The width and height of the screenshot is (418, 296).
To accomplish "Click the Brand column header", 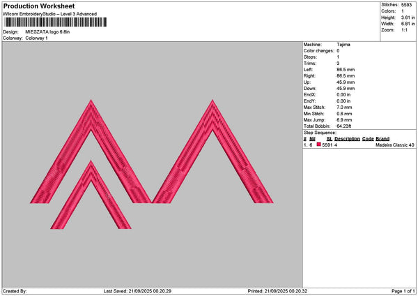I will pyautogui.click(x=382, y=139).
